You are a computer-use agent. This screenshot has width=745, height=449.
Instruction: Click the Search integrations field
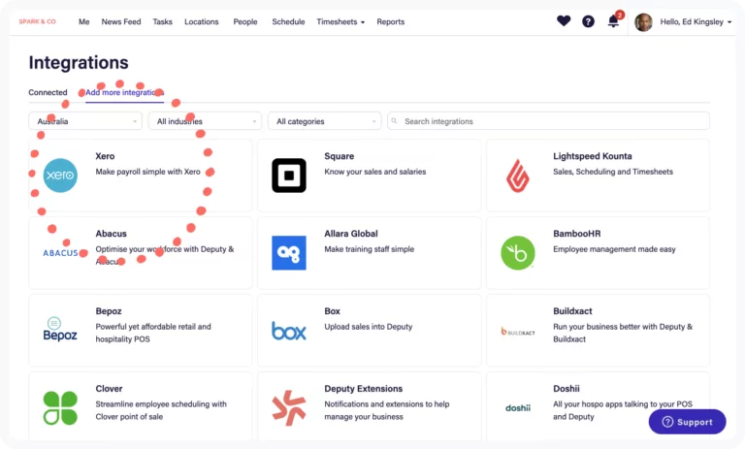[x=548, y=121]
